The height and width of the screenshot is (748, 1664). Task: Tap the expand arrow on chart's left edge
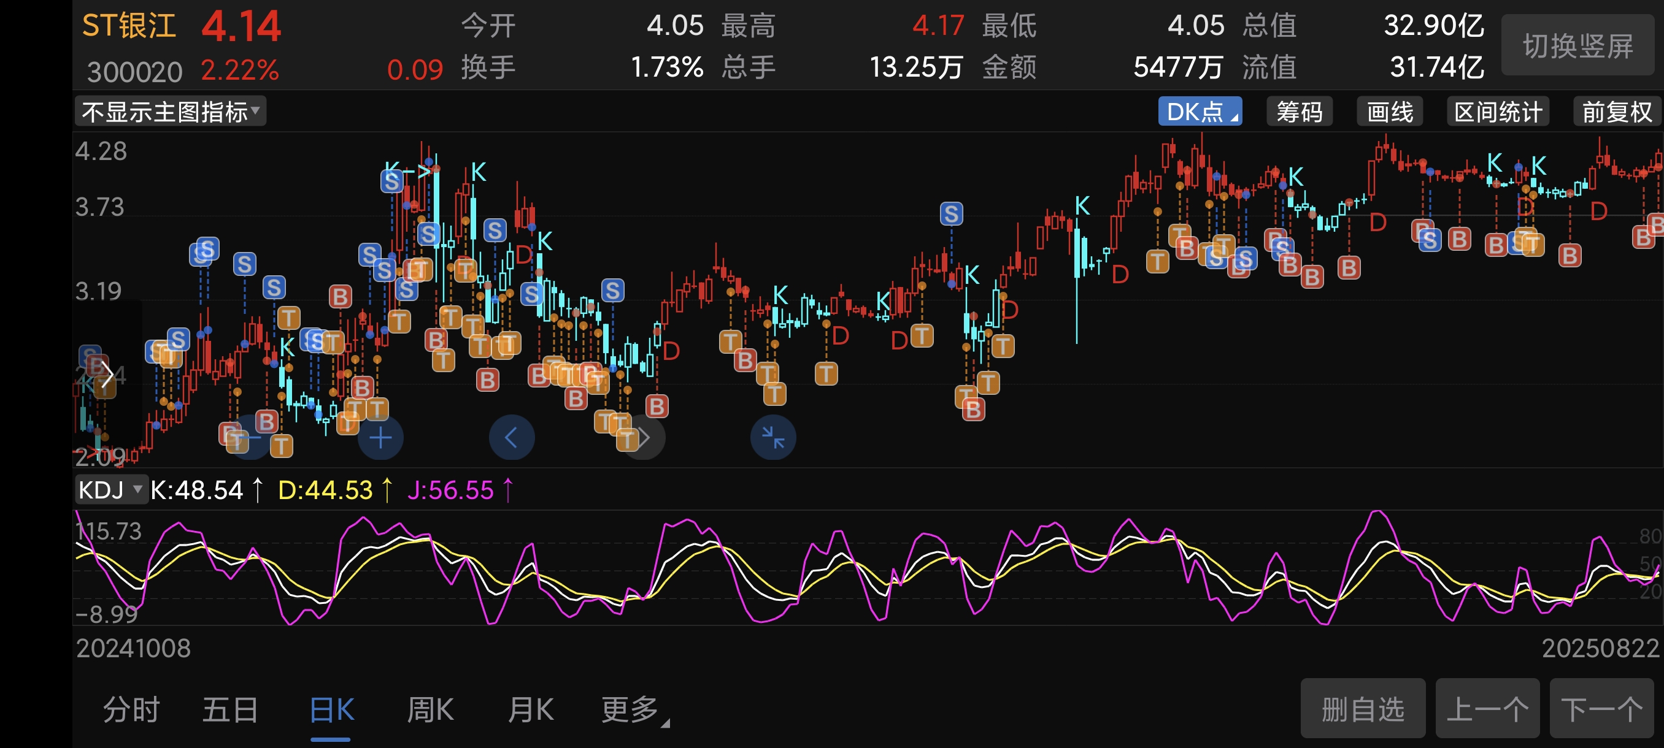pyautogui.click(x=107, y=375)
